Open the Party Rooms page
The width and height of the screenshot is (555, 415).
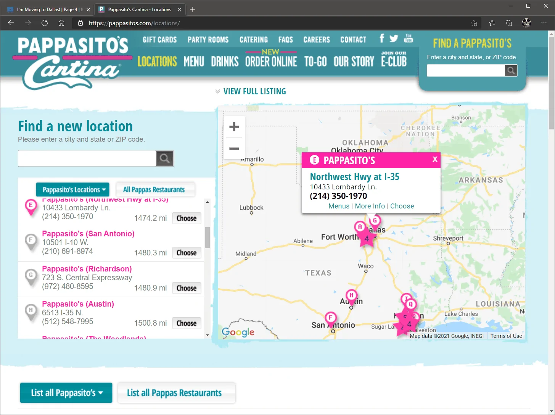click(x=208, y=40)
